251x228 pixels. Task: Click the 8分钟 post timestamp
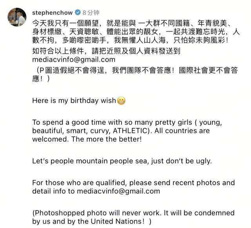tap(91, 13)
